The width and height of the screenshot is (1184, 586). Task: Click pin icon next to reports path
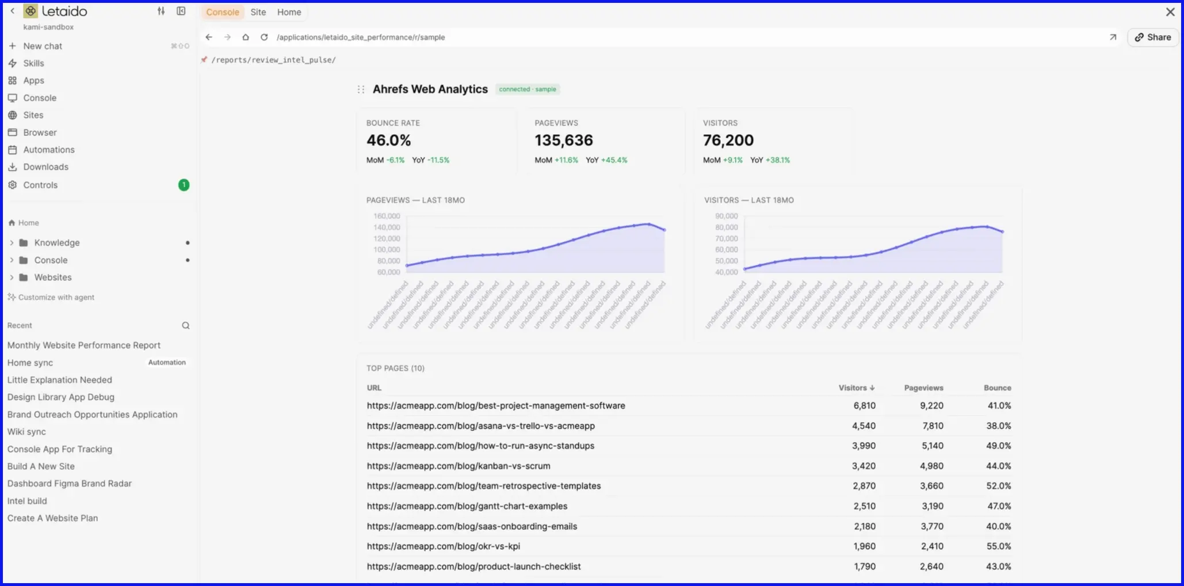[x=204, y=59]
